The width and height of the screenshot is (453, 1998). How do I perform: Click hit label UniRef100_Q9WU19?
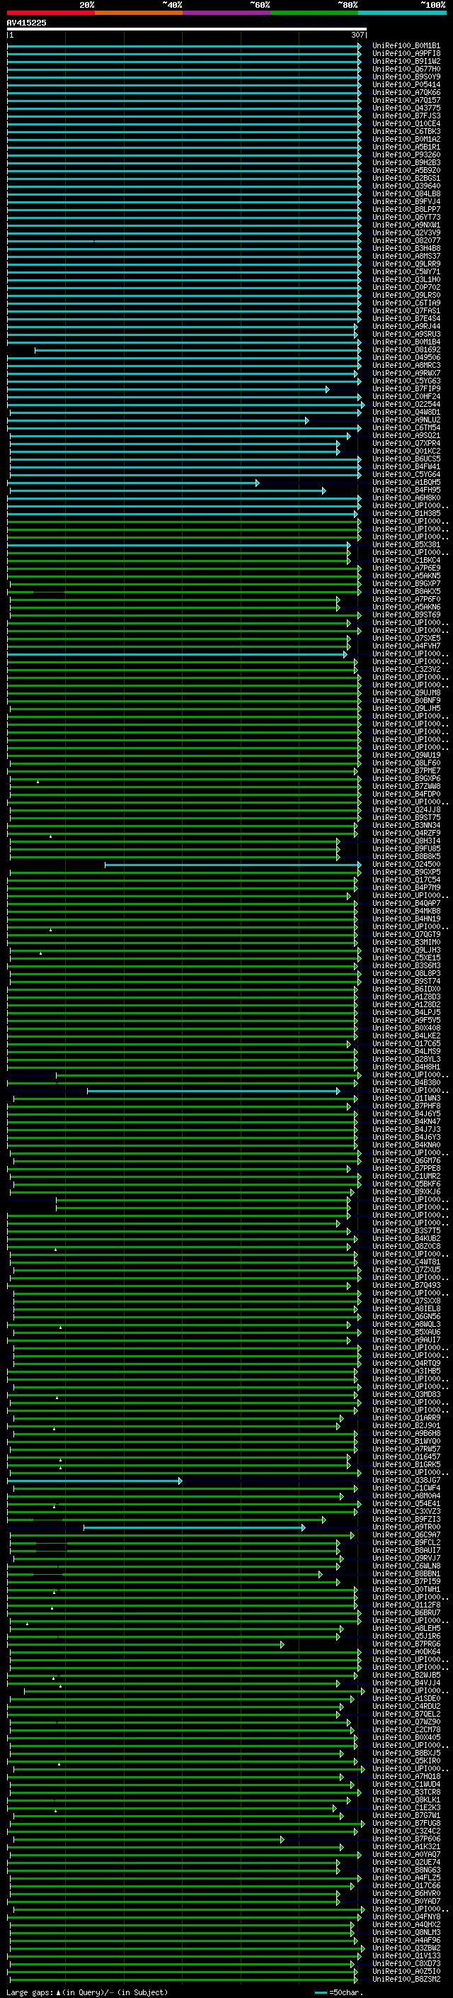point(406,756)
